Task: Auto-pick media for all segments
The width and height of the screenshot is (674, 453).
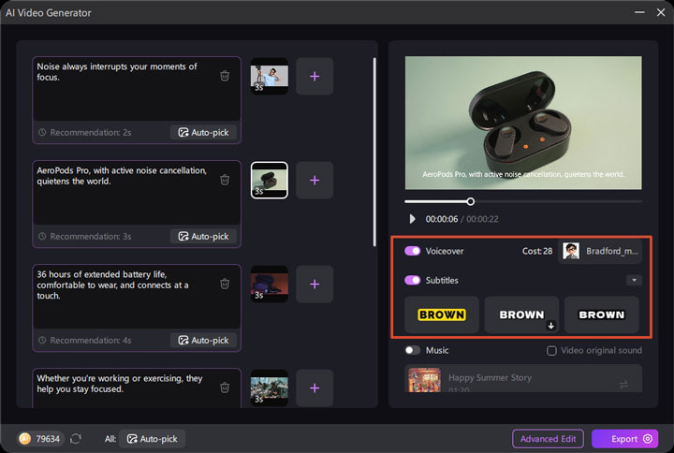Action: coord(152,439)
